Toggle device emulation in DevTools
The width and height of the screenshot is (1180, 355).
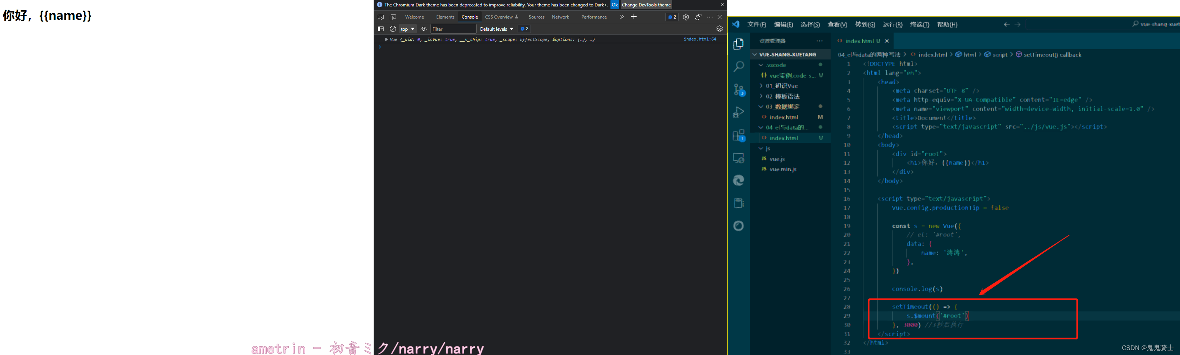(x=393, y=17)
